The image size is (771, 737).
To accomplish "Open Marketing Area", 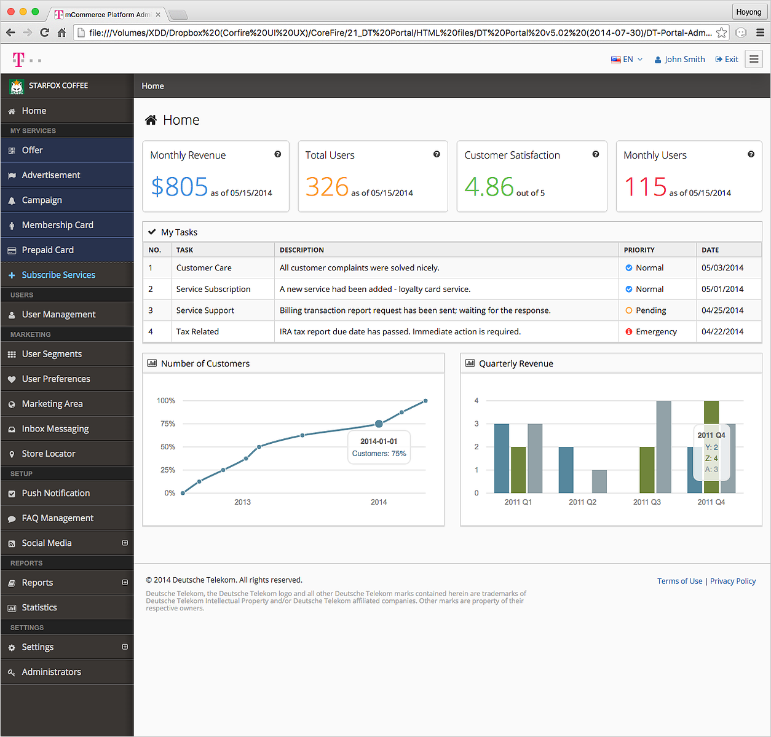I will tap(67, 404).
